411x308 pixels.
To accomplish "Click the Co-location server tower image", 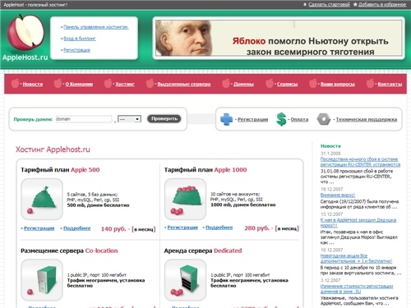I will 42,280.
